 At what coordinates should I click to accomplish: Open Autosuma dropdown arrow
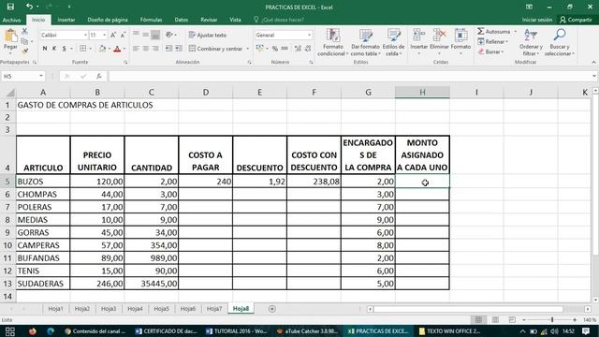coord(516,31)
